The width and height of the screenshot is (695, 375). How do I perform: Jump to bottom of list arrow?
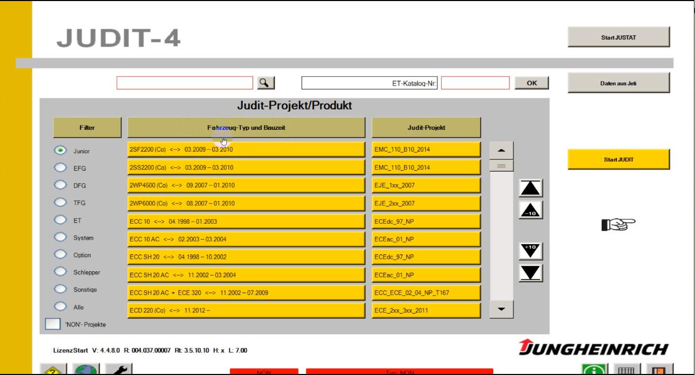pyautogui.click(x=530, y=273)
